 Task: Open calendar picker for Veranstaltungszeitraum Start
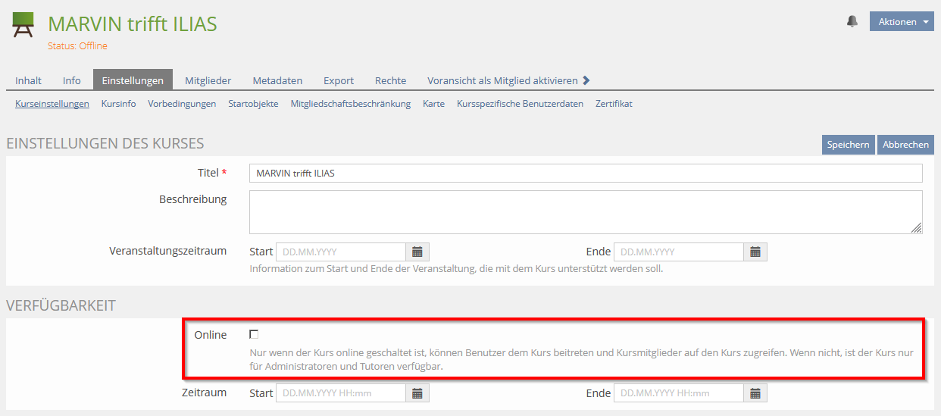point(417,252)
